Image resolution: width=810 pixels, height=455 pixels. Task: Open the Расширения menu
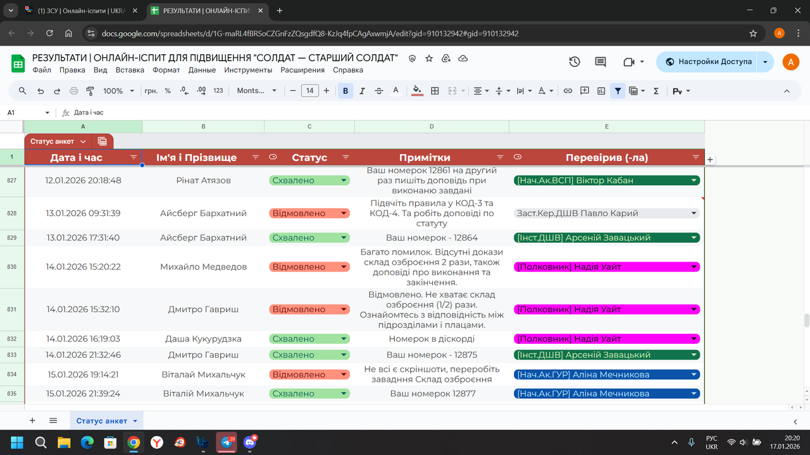[302, 70]
